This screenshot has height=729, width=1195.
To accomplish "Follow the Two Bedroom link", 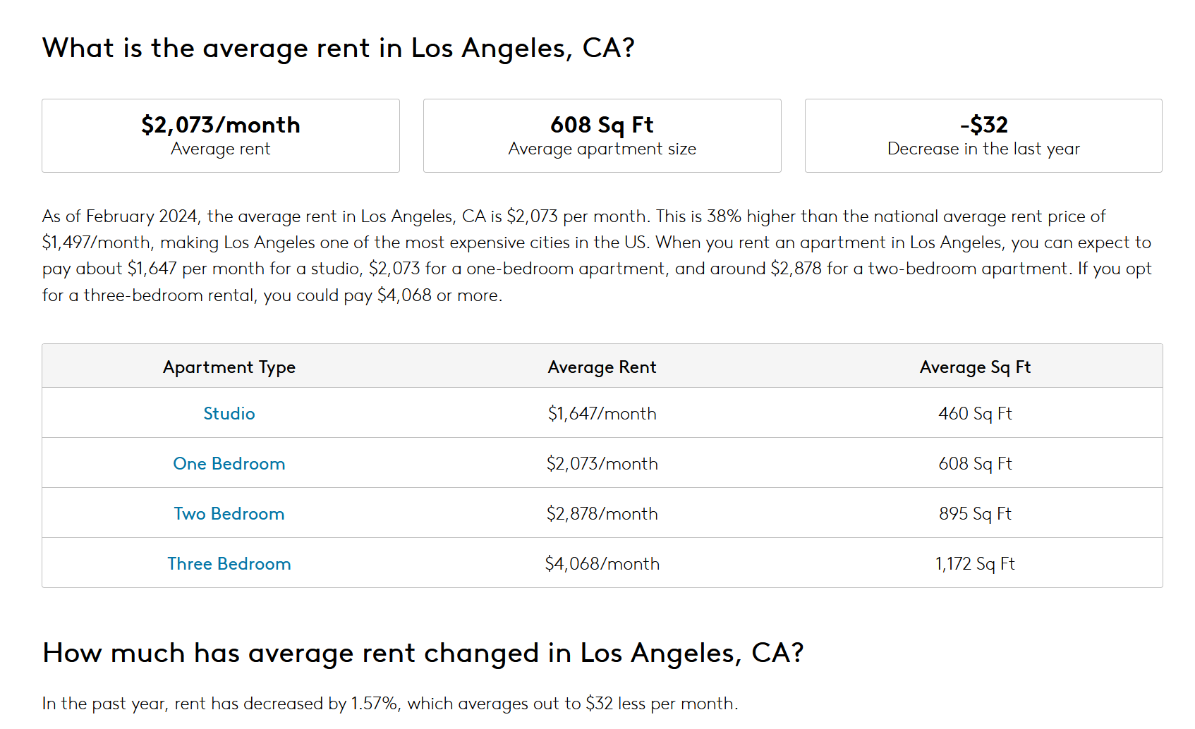I will coord(229,514).
